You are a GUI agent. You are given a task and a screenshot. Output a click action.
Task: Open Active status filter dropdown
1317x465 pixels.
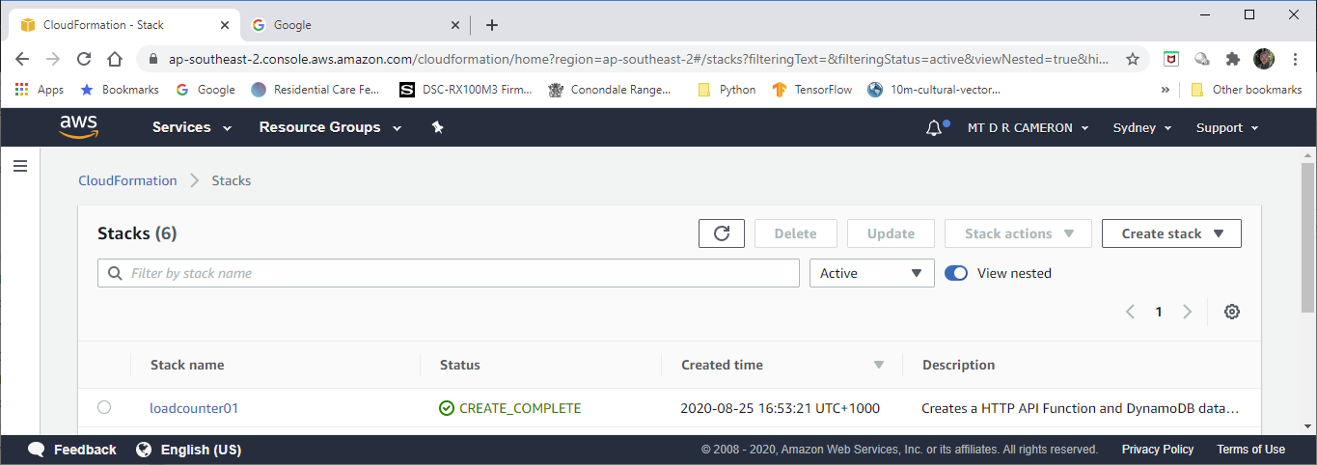872,273
